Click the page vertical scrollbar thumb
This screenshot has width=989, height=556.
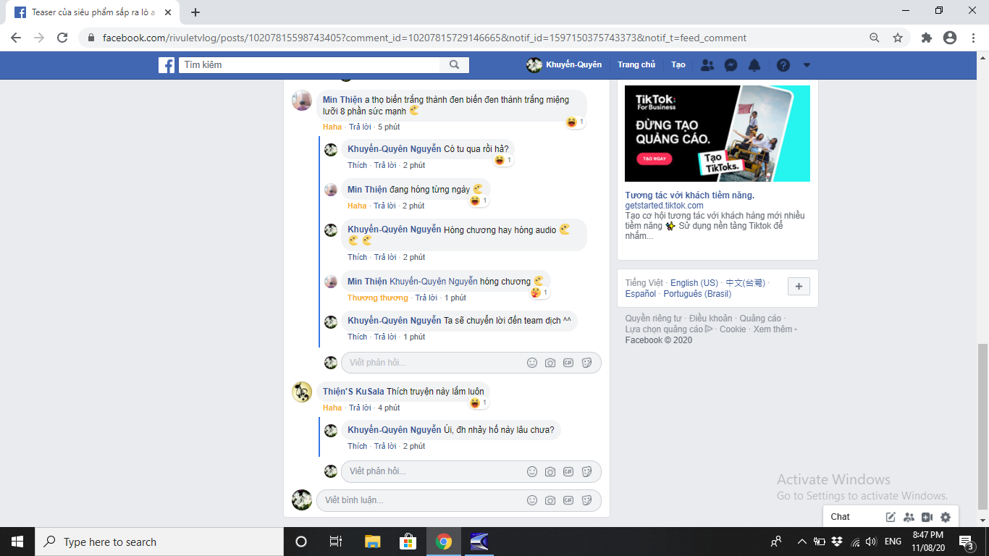(982, 427)
